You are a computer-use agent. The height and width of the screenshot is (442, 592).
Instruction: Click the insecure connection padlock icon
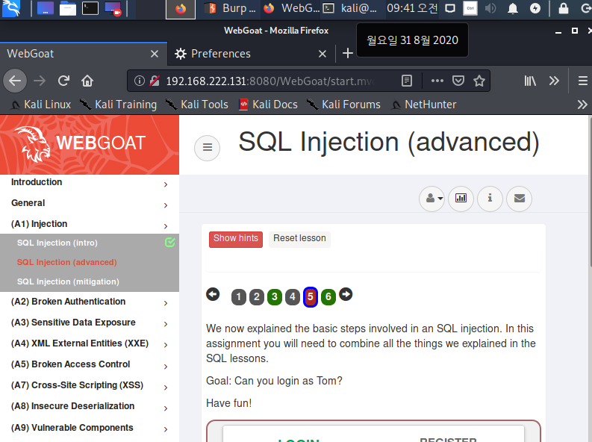point(154,81)
